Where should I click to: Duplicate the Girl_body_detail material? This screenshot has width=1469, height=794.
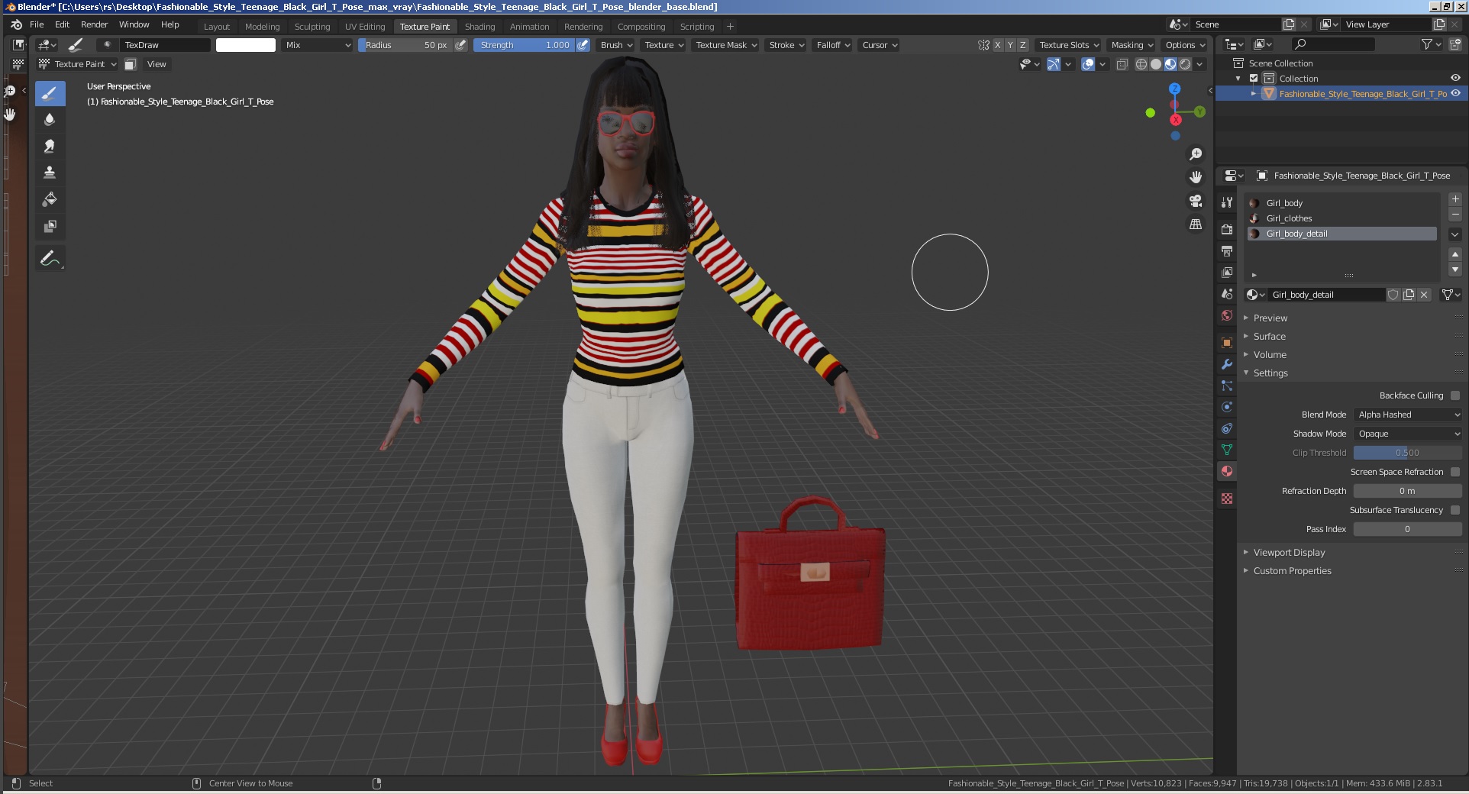pos(1409,295)
